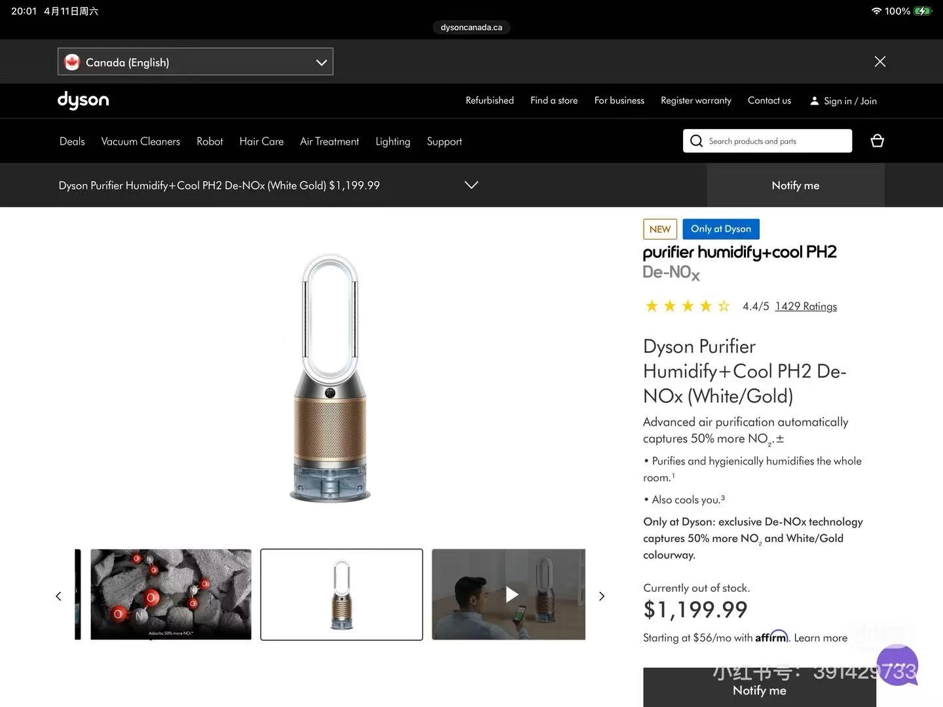
Task: Click the bottom Notify me button
Action: (760, 687)
